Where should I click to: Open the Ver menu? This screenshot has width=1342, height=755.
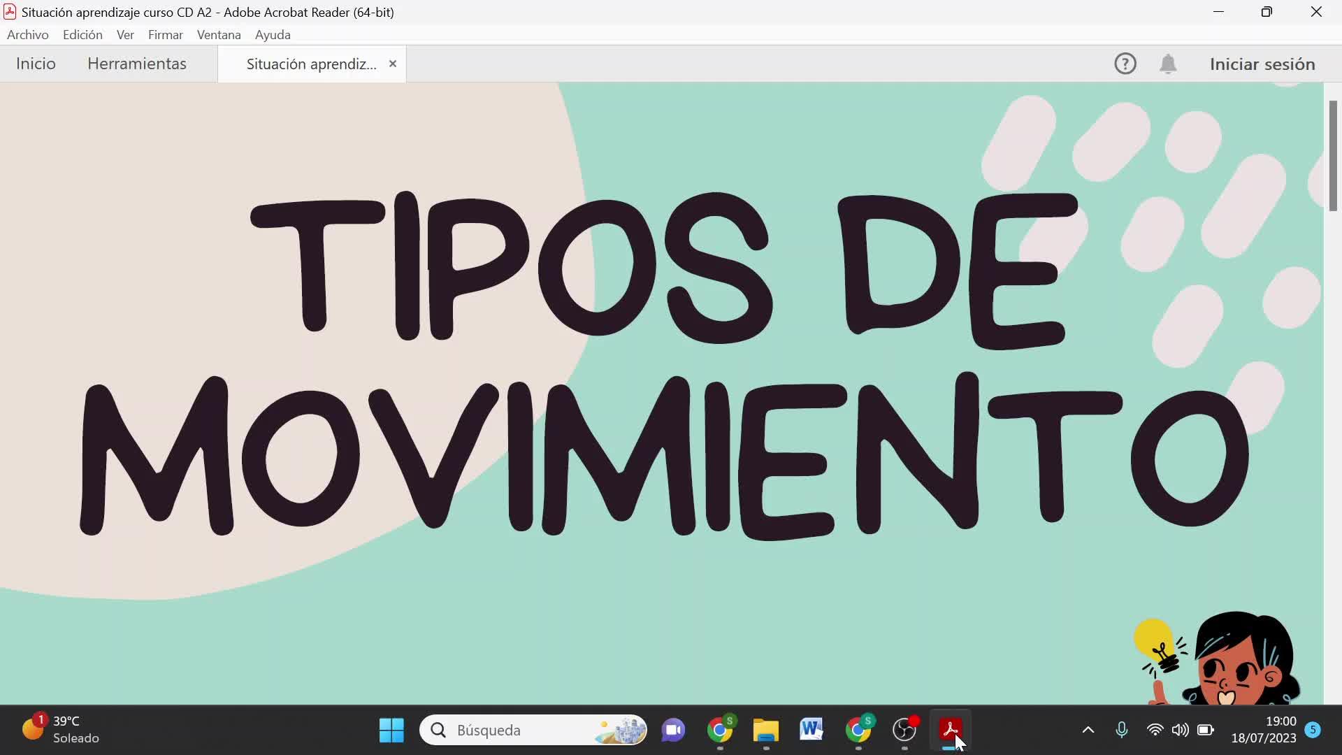point(125,34)
